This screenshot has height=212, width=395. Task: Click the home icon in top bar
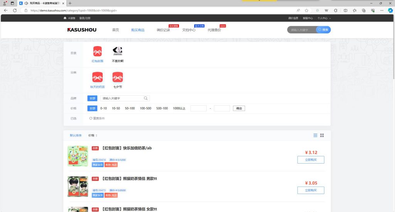click(x=65, y=18)
